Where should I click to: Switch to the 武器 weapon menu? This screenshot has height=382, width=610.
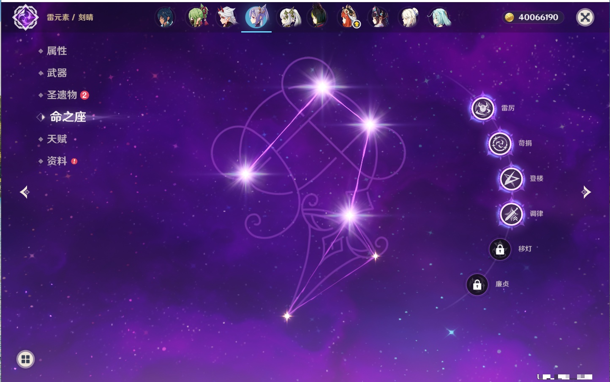click(x=57, y=73)
